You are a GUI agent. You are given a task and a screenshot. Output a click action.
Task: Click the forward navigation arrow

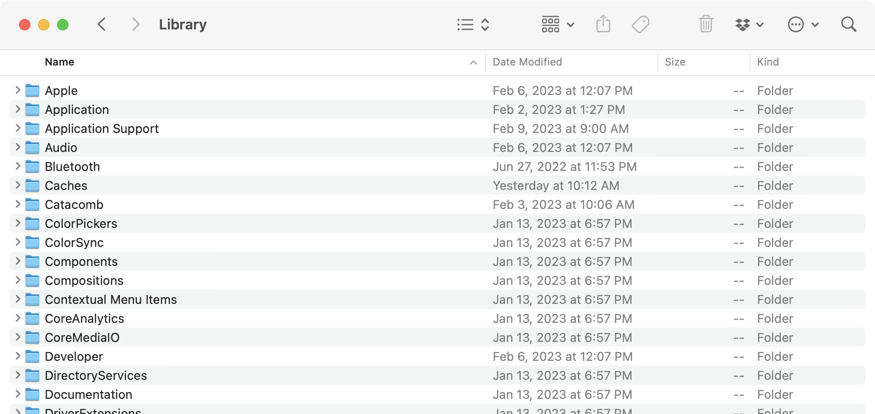coord(136,24)
